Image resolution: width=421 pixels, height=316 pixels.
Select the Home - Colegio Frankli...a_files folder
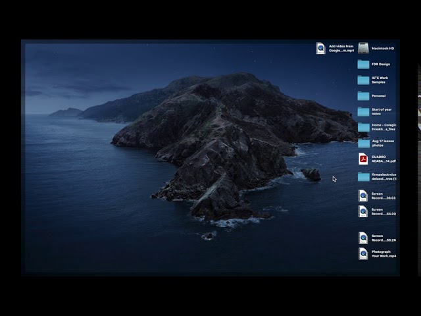363,127
